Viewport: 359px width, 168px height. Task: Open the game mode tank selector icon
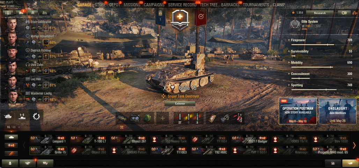coord(8,117)
